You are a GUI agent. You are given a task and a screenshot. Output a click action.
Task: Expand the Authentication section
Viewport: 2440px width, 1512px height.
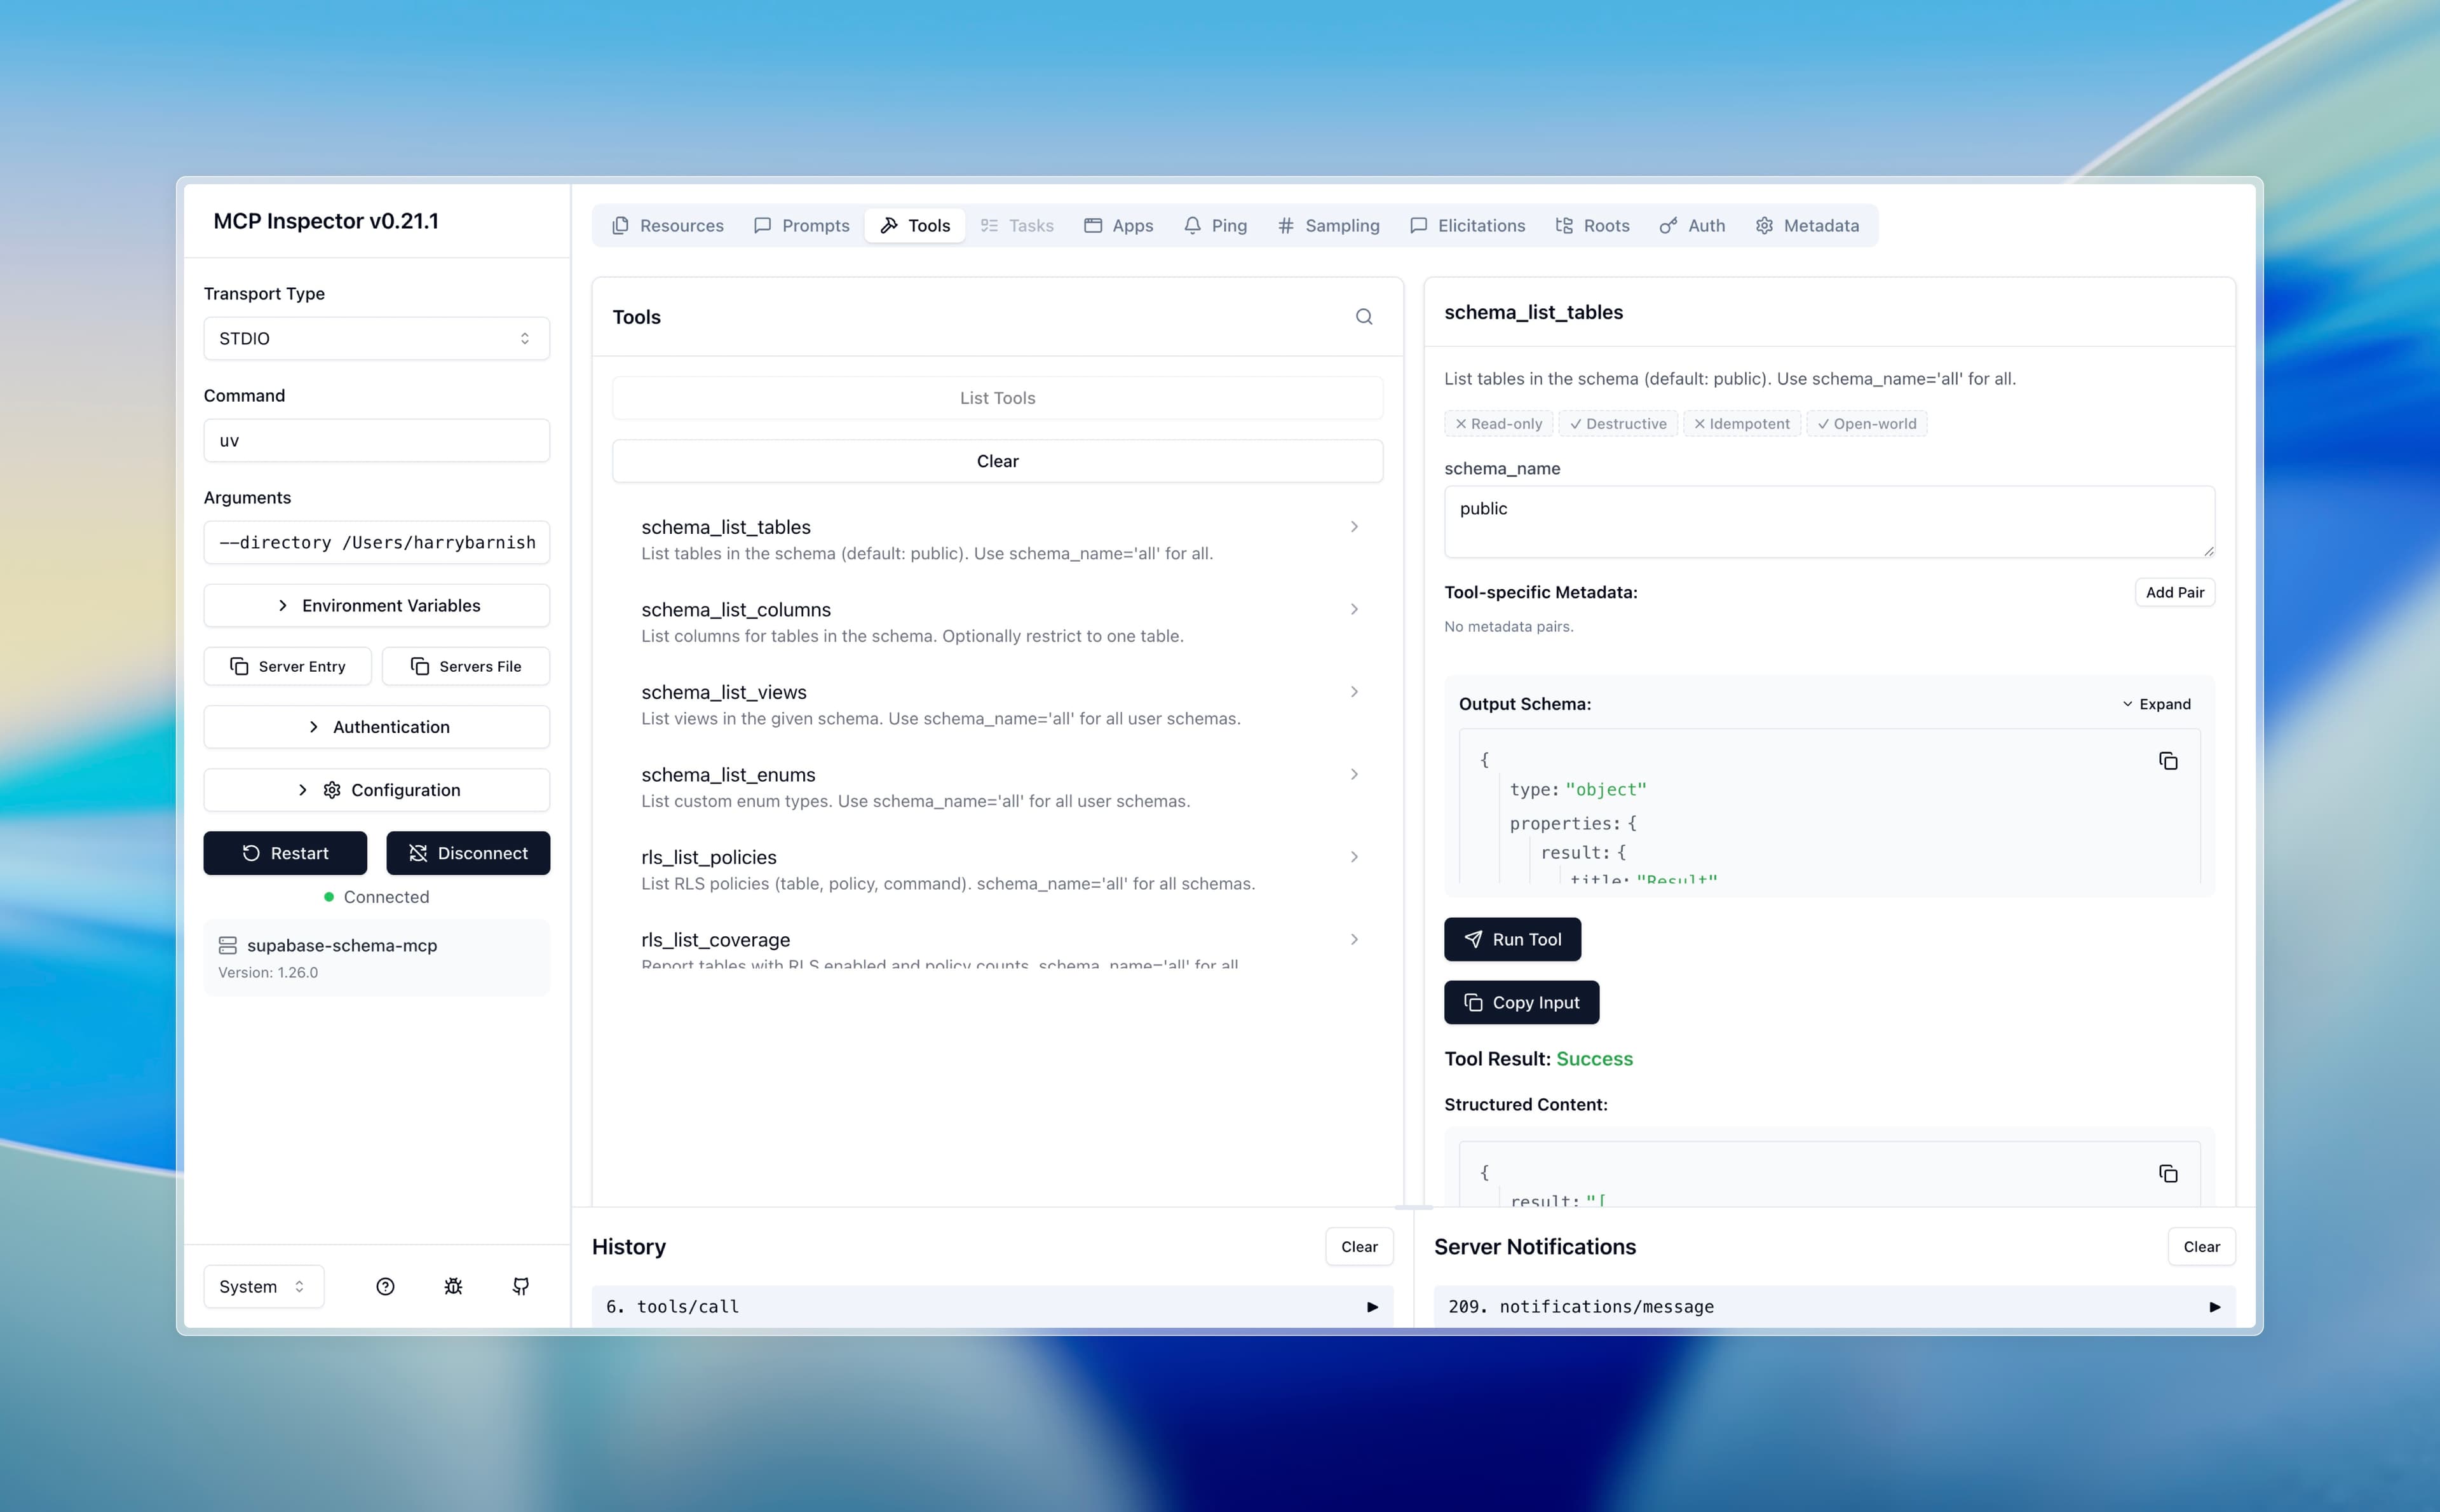tap(377, 727)
